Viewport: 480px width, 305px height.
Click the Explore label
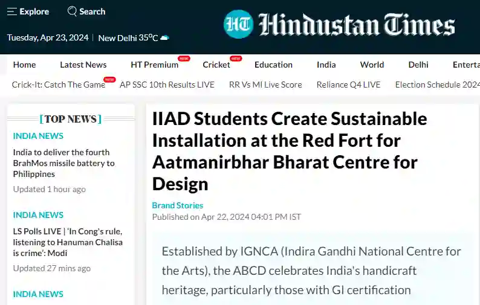(x=34, y=11)
